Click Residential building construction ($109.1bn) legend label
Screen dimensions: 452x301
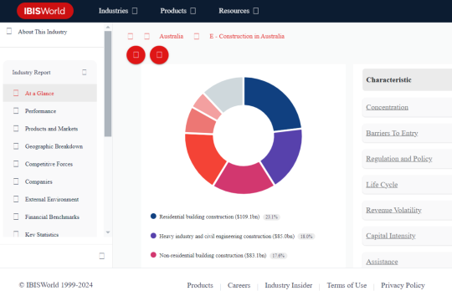pos(209,217)
